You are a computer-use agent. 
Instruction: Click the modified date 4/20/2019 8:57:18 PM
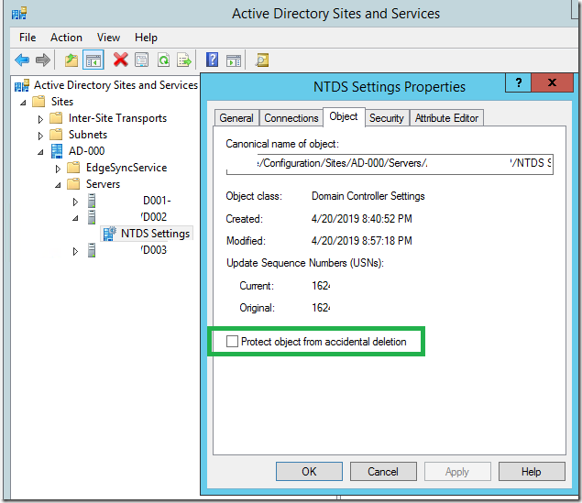click(361, 241)
